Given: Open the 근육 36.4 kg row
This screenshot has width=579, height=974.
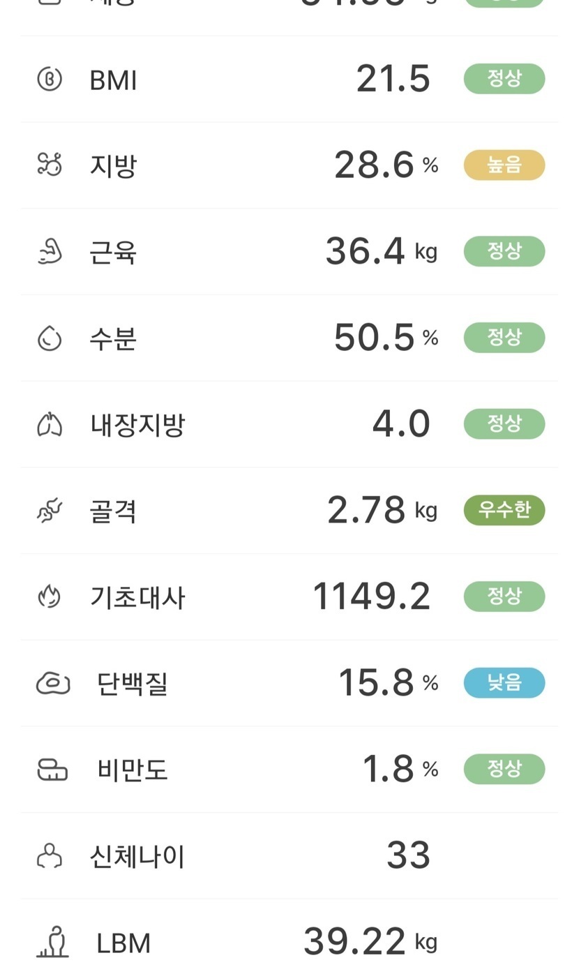Looking at the screenshot, I should [x=289, y=251].
